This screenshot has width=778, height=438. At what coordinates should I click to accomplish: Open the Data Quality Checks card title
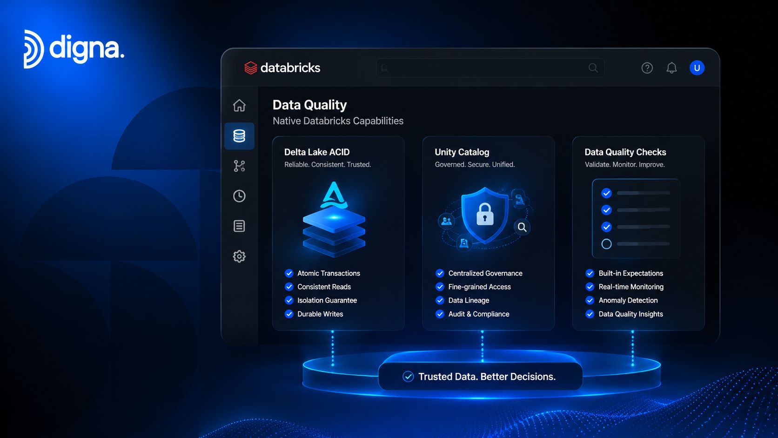click(x=625, y=152)
